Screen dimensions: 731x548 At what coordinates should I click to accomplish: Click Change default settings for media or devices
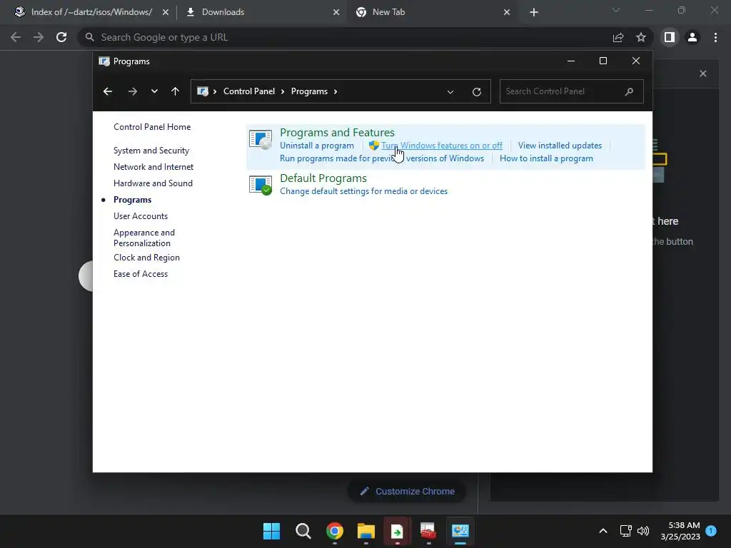tap(363, 191)
